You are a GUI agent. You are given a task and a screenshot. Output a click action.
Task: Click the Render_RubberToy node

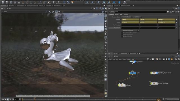click(x=154, y=73)
